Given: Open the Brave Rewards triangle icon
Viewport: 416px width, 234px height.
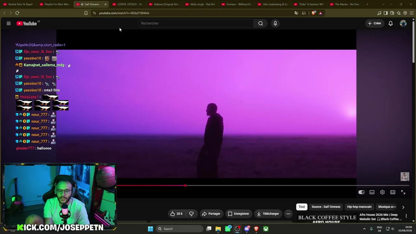Looking at the screenshot, I should click(x=320, y=13).
